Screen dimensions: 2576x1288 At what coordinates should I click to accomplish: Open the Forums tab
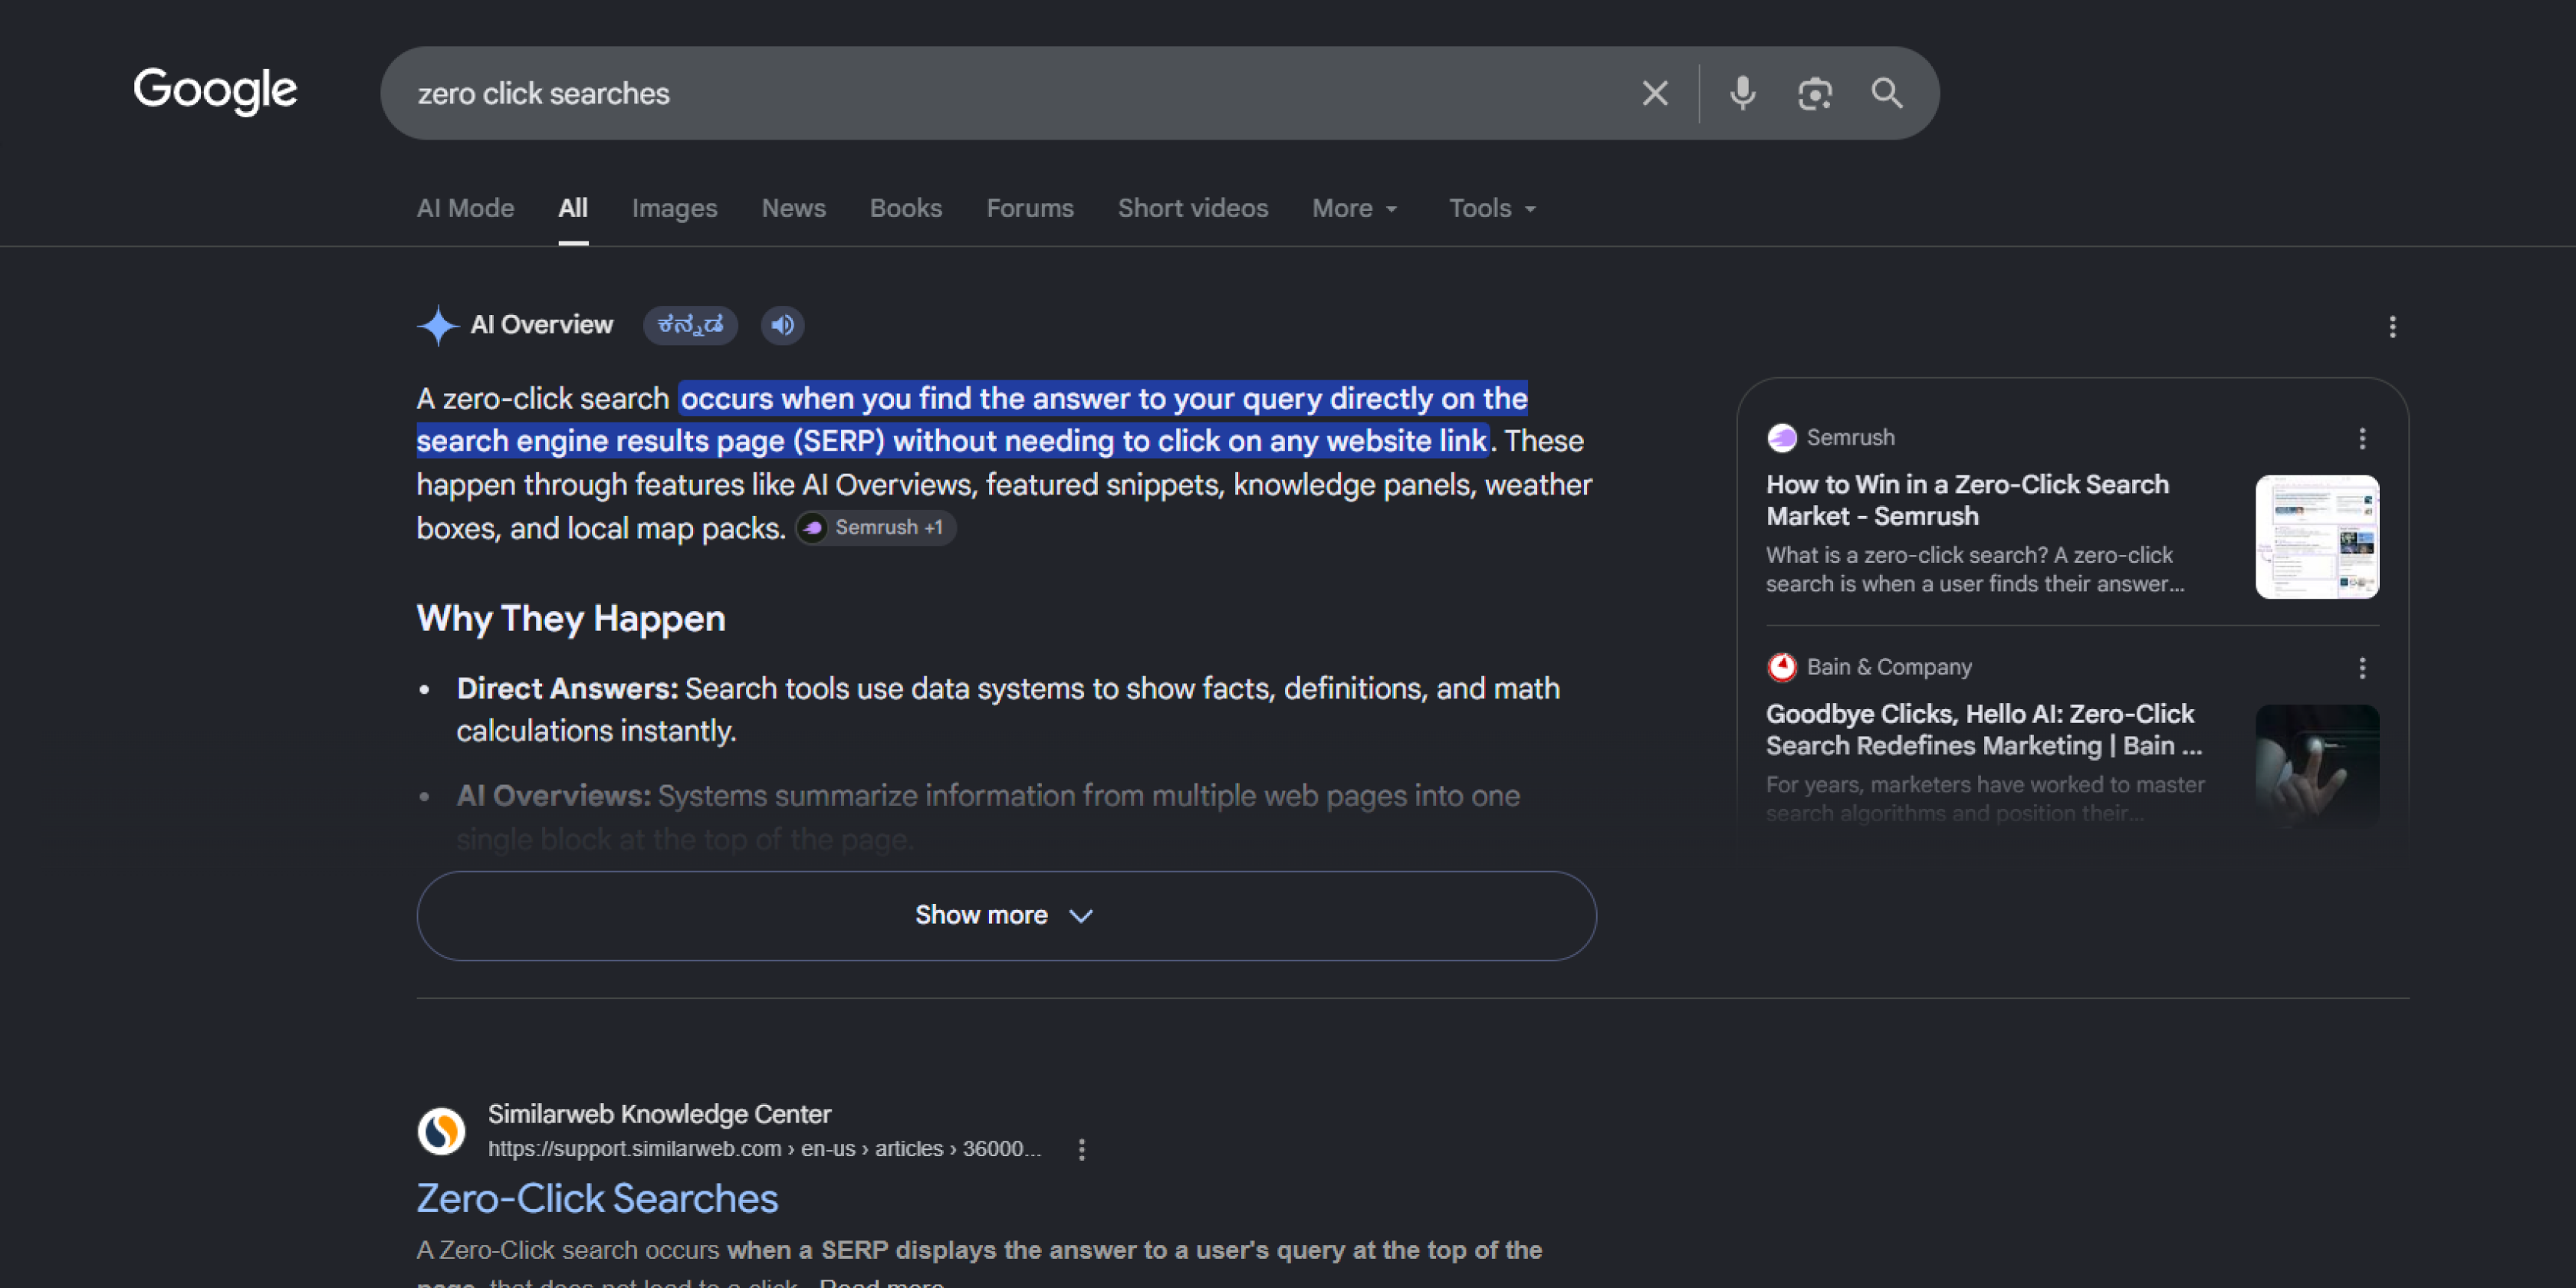tap(1030, 208)
